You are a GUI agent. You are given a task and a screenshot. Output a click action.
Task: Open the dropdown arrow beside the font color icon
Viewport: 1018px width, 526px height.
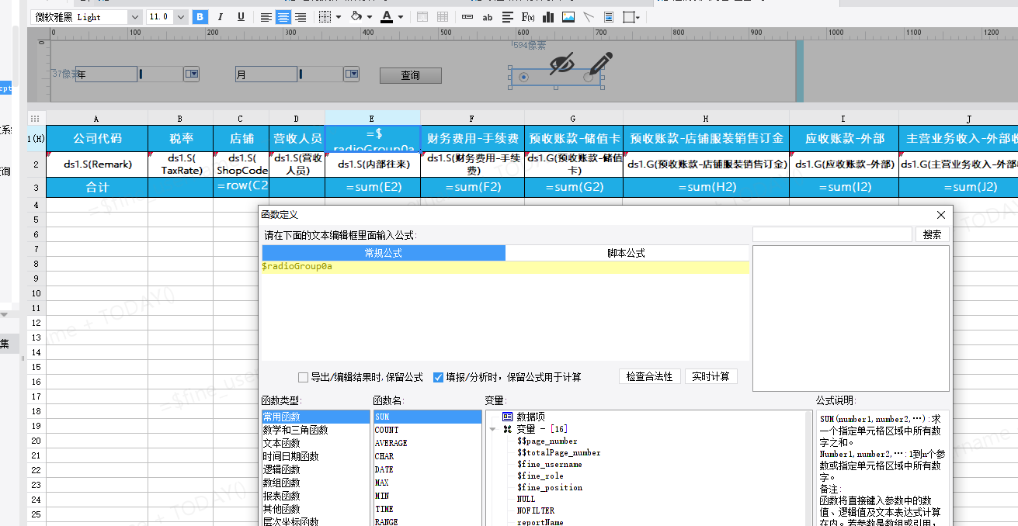tap(401, 17)
